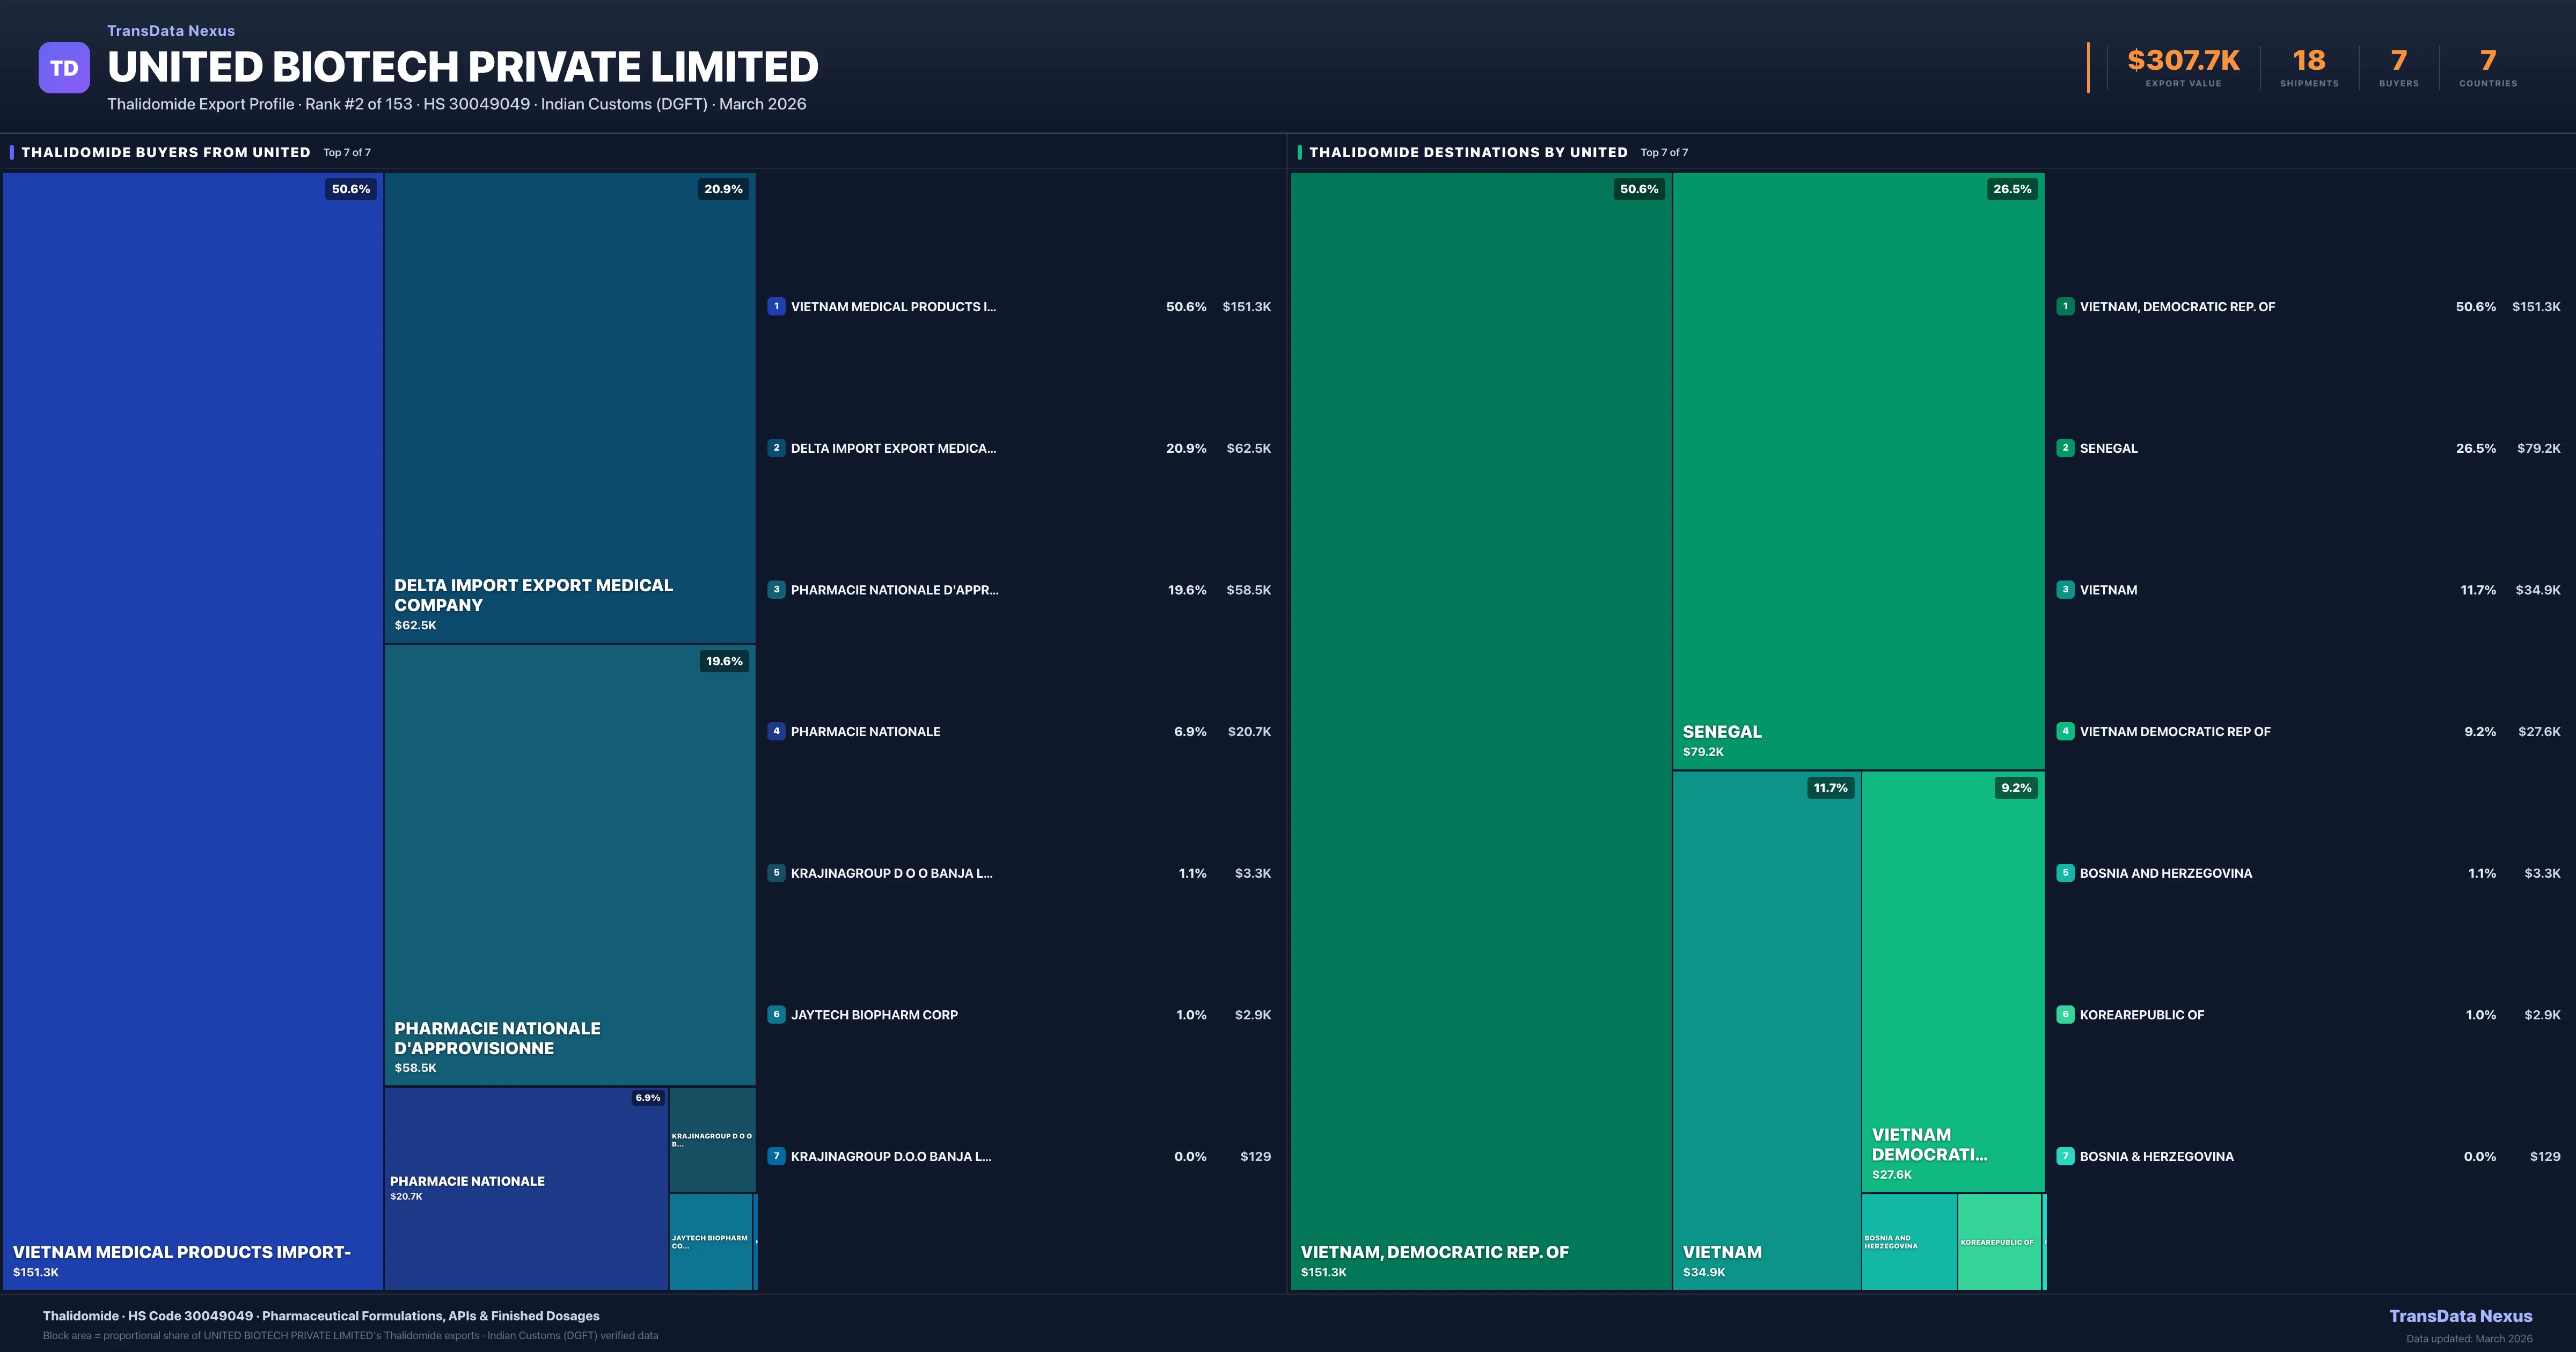Click green badge 5 beside Bosnia and Herzegovina
Image resolution: width=2576 pixels, height=1352 pixels.
[x=2065, y=873]
